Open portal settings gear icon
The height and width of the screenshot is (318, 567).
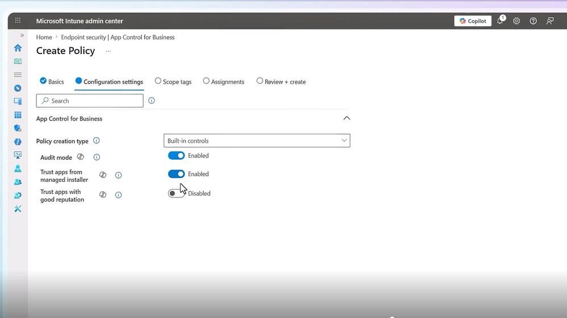516,21
